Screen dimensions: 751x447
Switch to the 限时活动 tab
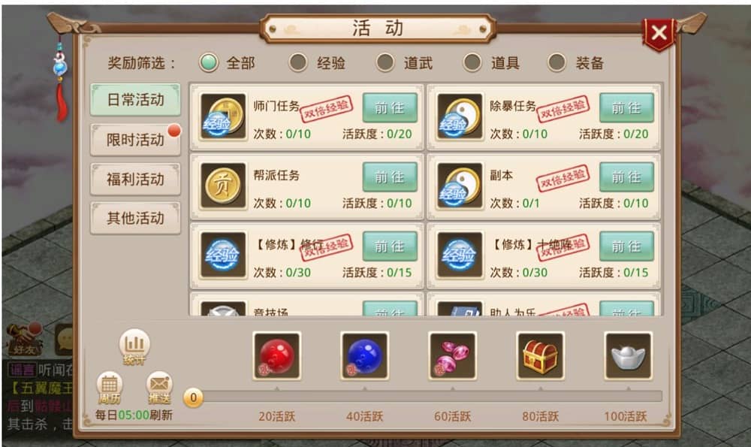coord(135,140)
